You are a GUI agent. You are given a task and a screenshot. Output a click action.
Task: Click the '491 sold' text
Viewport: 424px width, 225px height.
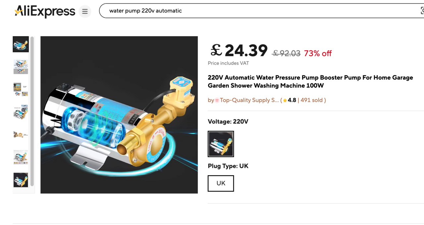point(311,100)
